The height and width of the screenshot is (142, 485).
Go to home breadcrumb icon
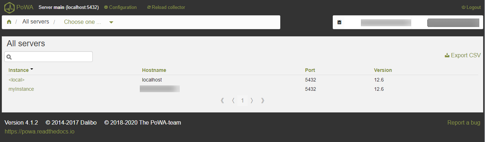[x=9, y=22]
